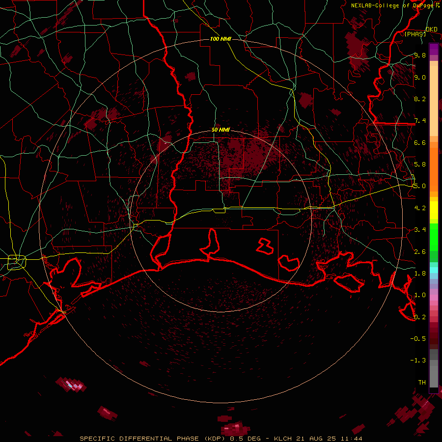
Task: Click the pink echo cluster with cyan pixels
Action: click(x=71, y=384)
